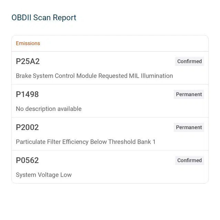Image resolution: width=220 pixels, height=220 pixels.
Task: Click the word Voltage in P0562 row
Action: click(48, 175)
